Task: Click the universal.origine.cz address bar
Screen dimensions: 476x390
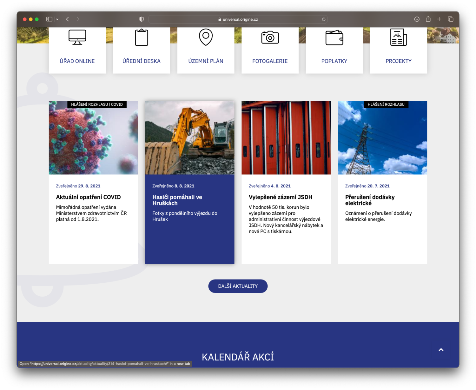Action: point(238,19)
